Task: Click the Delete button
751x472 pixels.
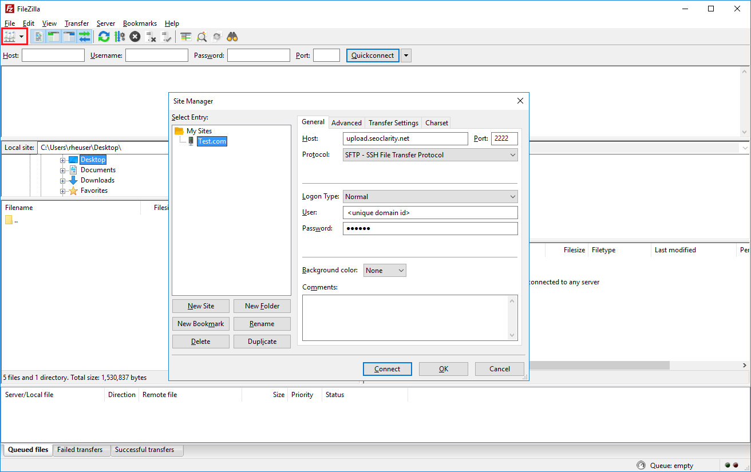Action: coord(201,342)
